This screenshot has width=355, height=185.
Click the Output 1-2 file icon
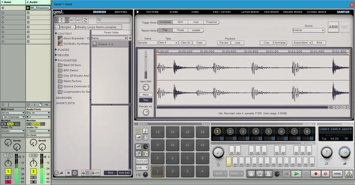click(x=94, y=44)
